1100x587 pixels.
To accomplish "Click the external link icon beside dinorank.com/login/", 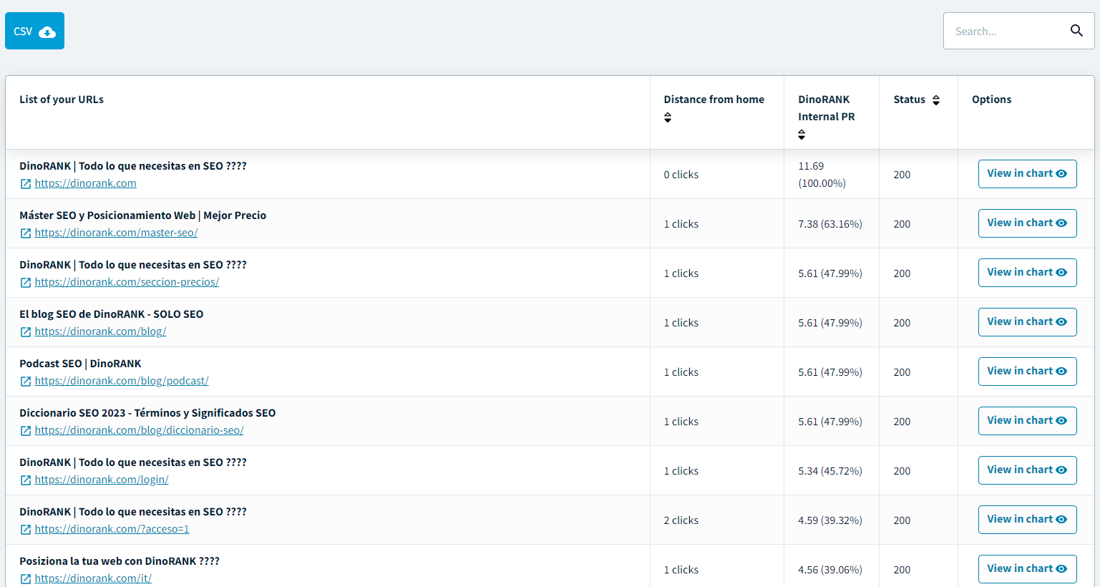I will pos(26,480).
